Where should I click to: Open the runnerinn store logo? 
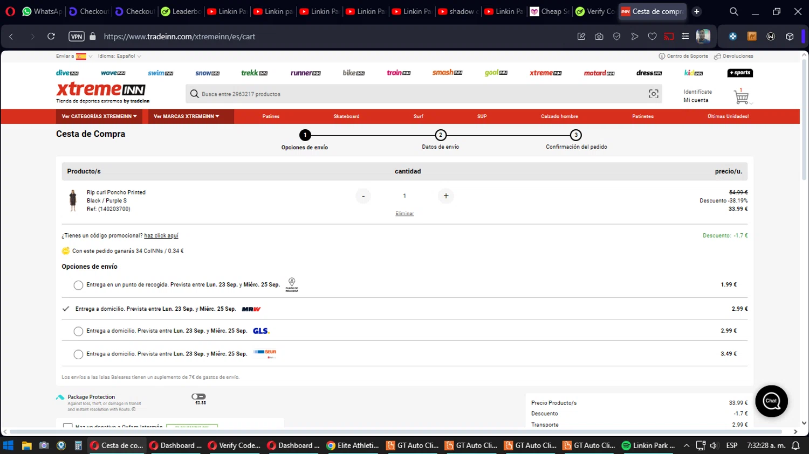tap(306, 73)
